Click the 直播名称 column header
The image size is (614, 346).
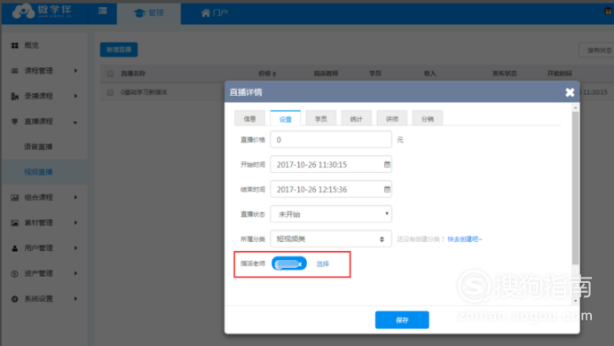[x=133, y=74]
